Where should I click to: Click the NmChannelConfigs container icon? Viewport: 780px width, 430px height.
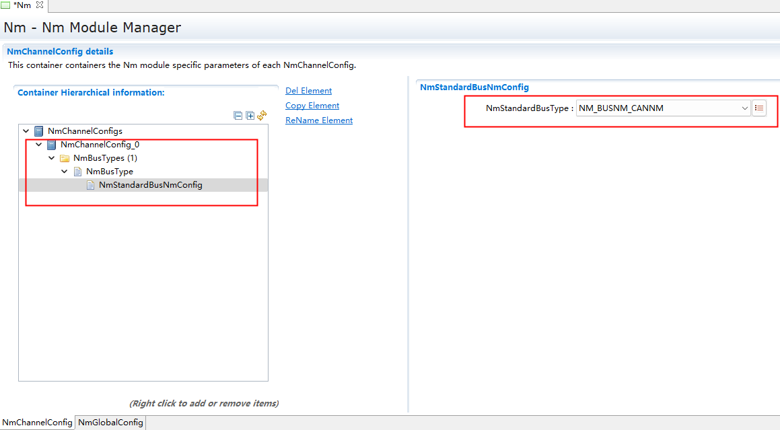[x=39, y=131]
